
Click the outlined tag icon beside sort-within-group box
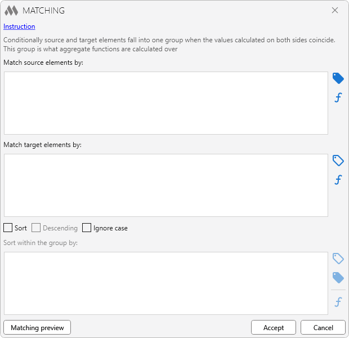point(338,259)
